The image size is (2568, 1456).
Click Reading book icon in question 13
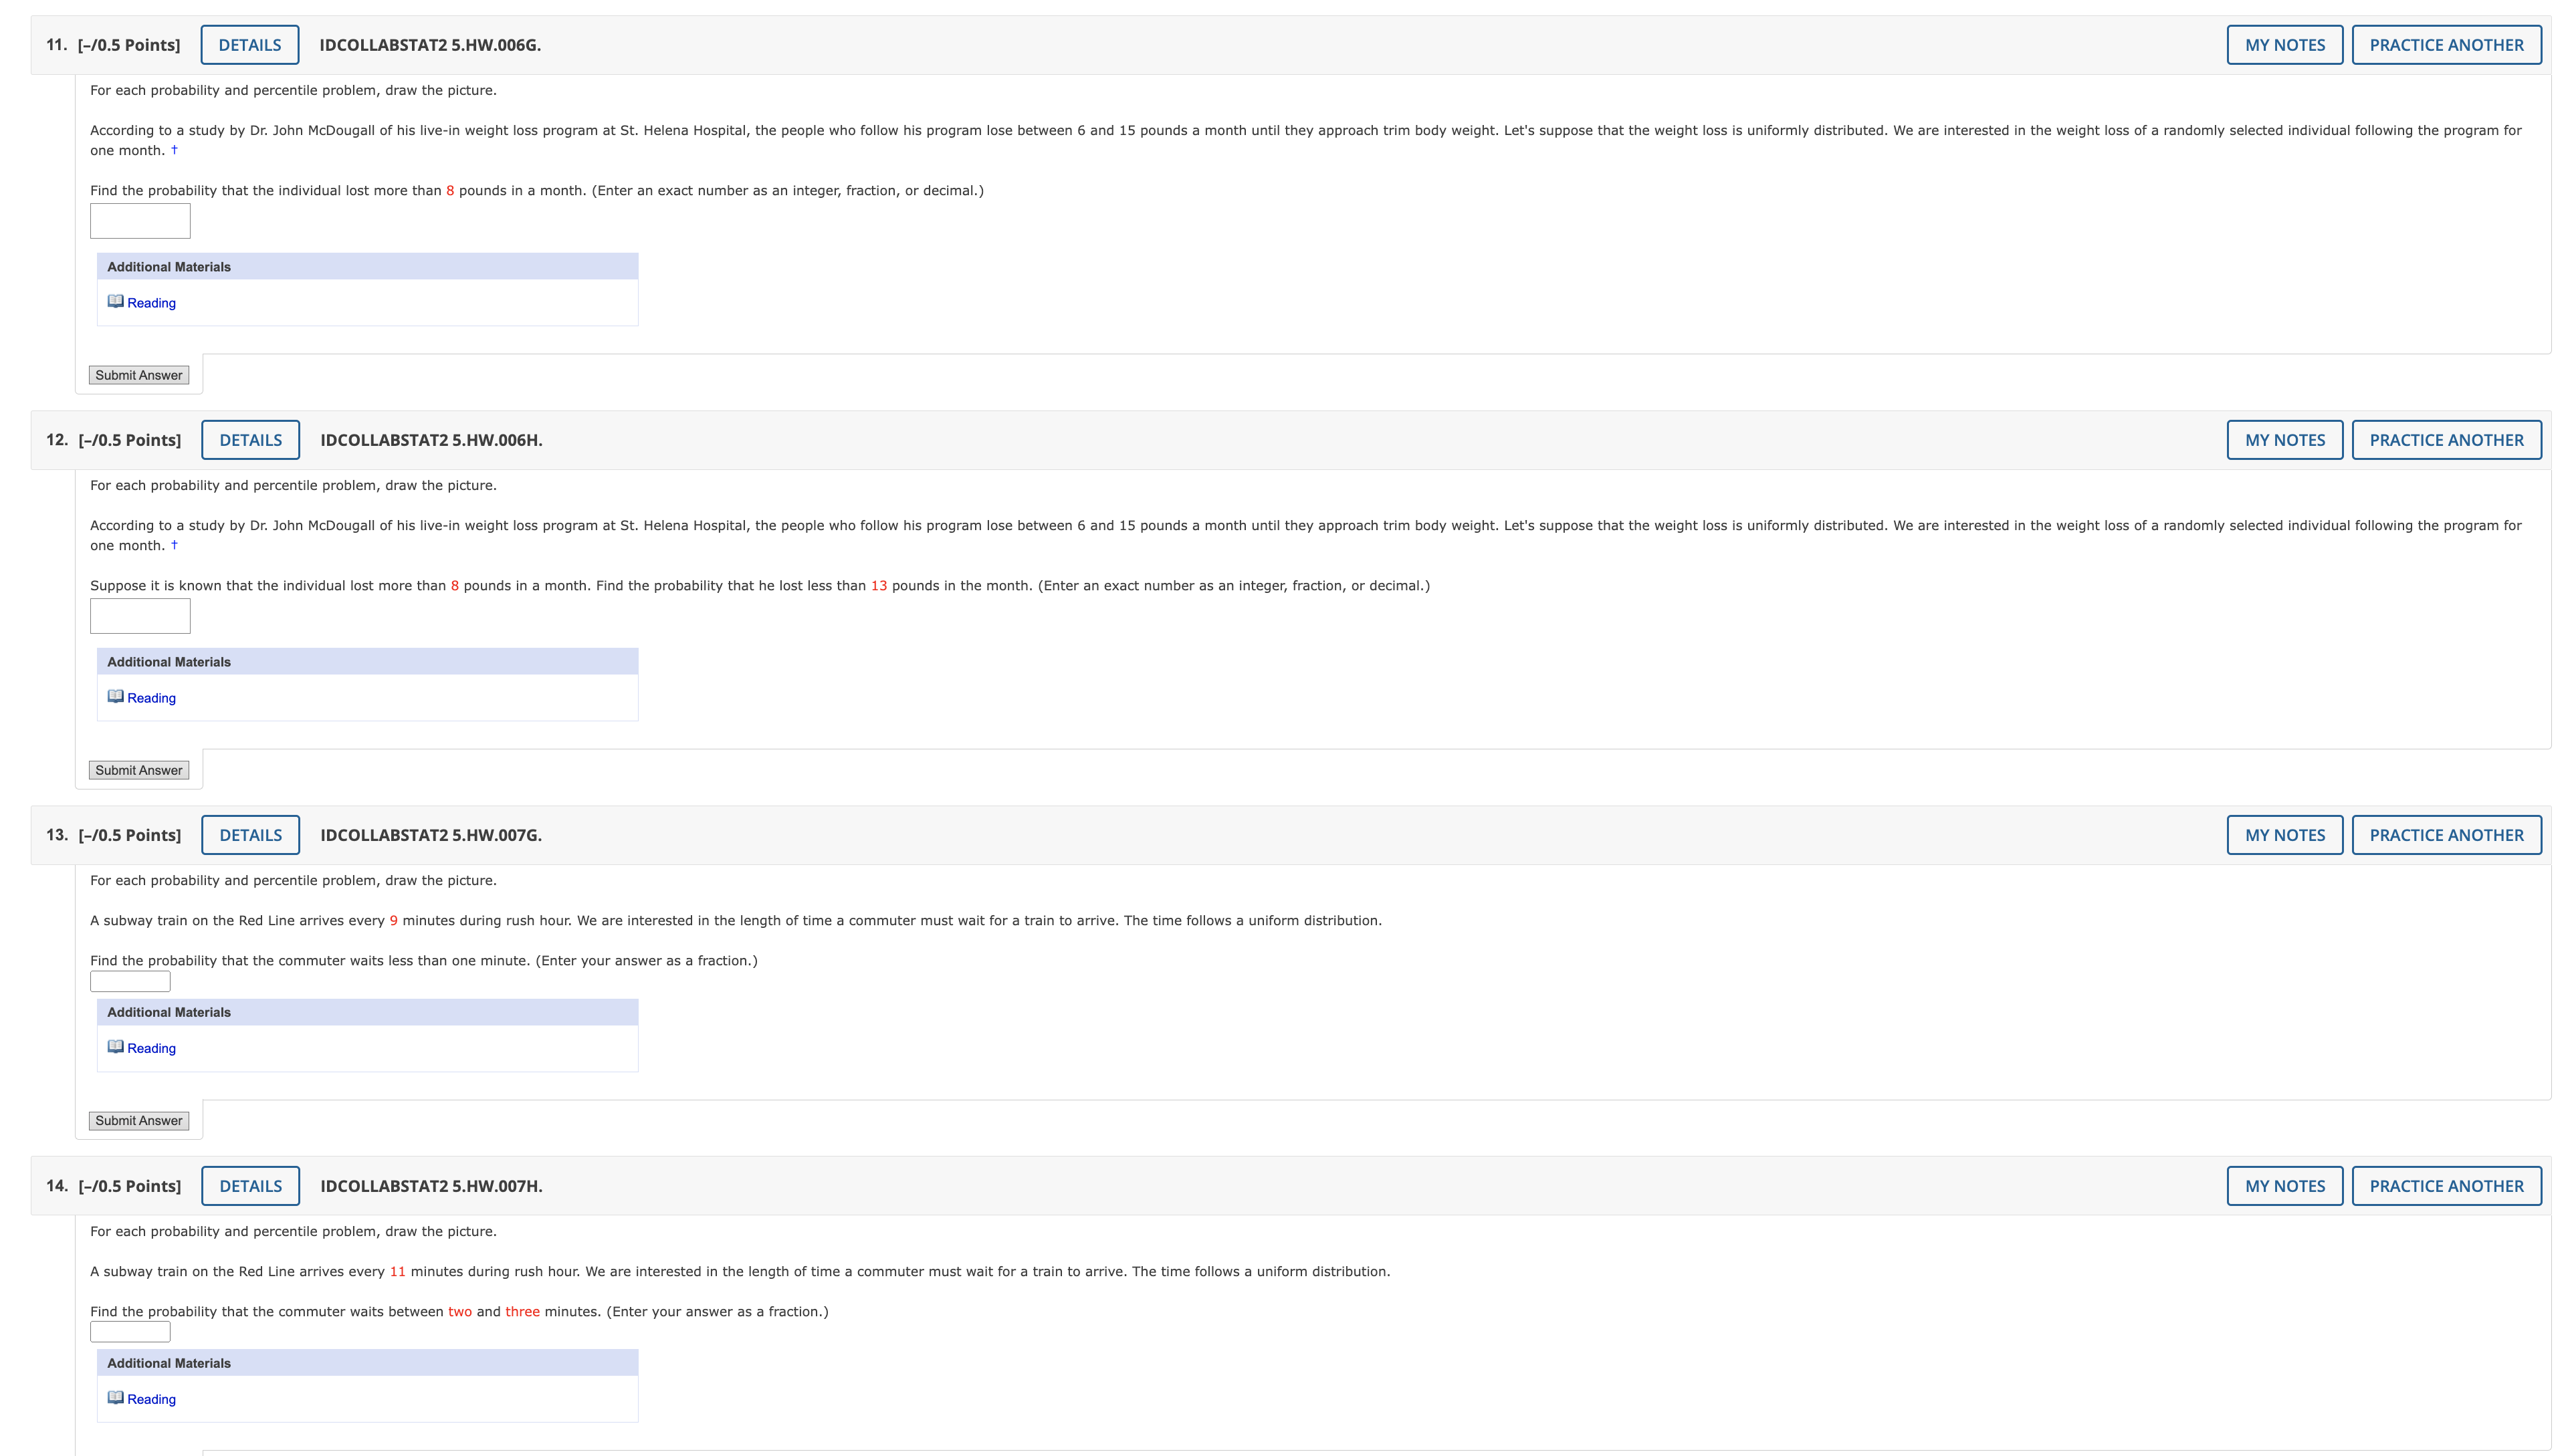pos(115,1047)
